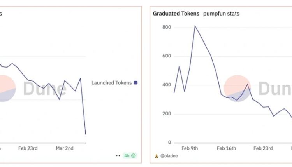The image size is (292, 167).
Task: Click the 800 peak on Graduated Tokens line
Action: [195, 26]
